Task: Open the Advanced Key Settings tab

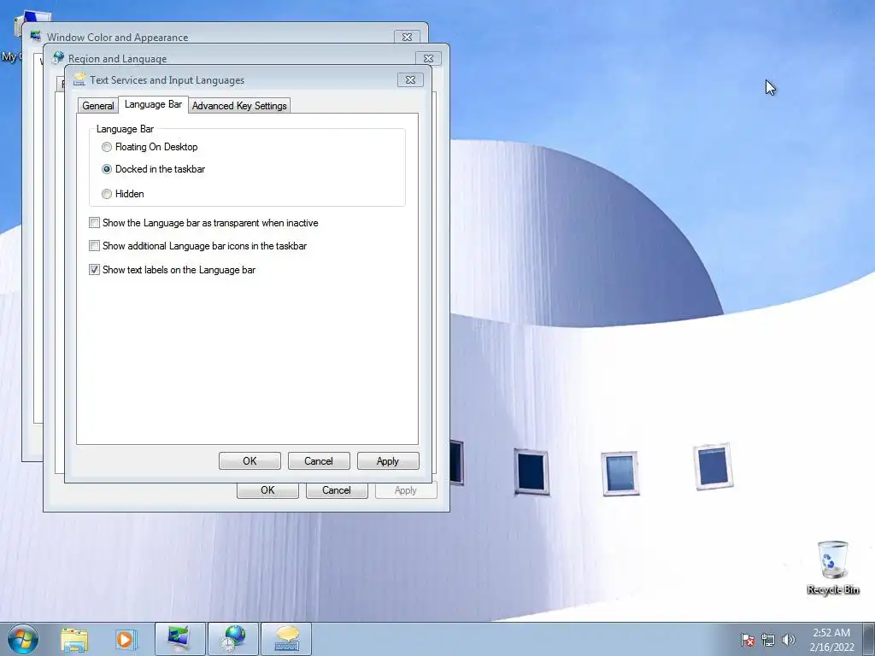Action: click(x=239, y=105)
